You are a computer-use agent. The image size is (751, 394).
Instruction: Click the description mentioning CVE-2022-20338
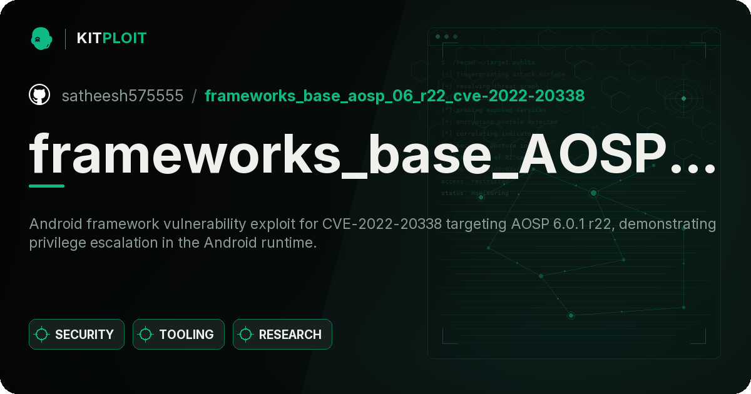coord(372,233)
